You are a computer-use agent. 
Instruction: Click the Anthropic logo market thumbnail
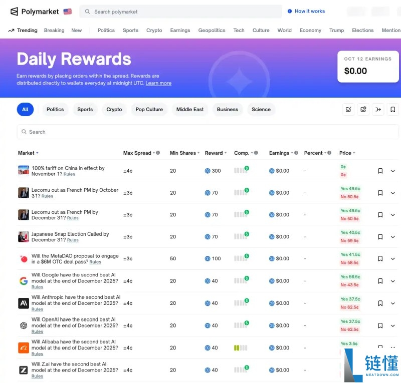24,303
